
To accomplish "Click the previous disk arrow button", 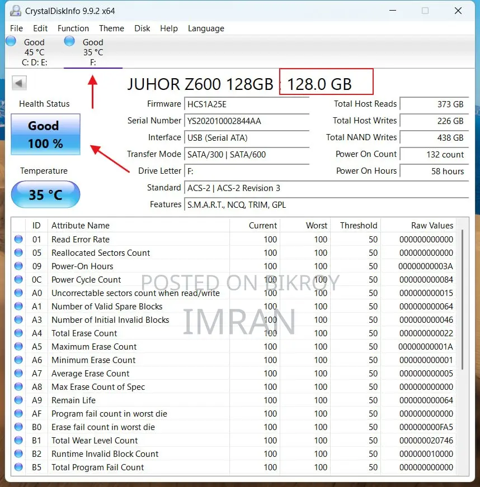I will coord(19,83).
